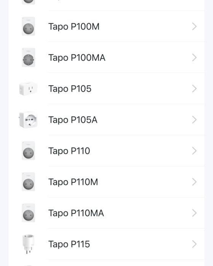Open chevron next to Tapo P100M
The image size is (213, 266).
click(x=194, y=27)
